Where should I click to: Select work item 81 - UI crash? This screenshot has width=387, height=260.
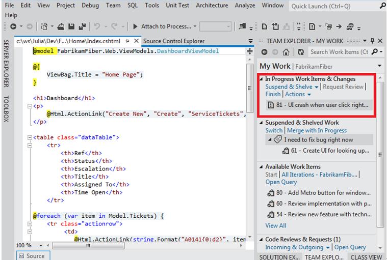[x=319, y=105]
